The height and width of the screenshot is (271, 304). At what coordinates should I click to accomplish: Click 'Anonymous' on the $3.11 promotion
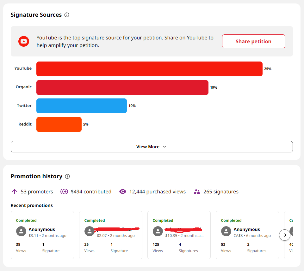42,229
